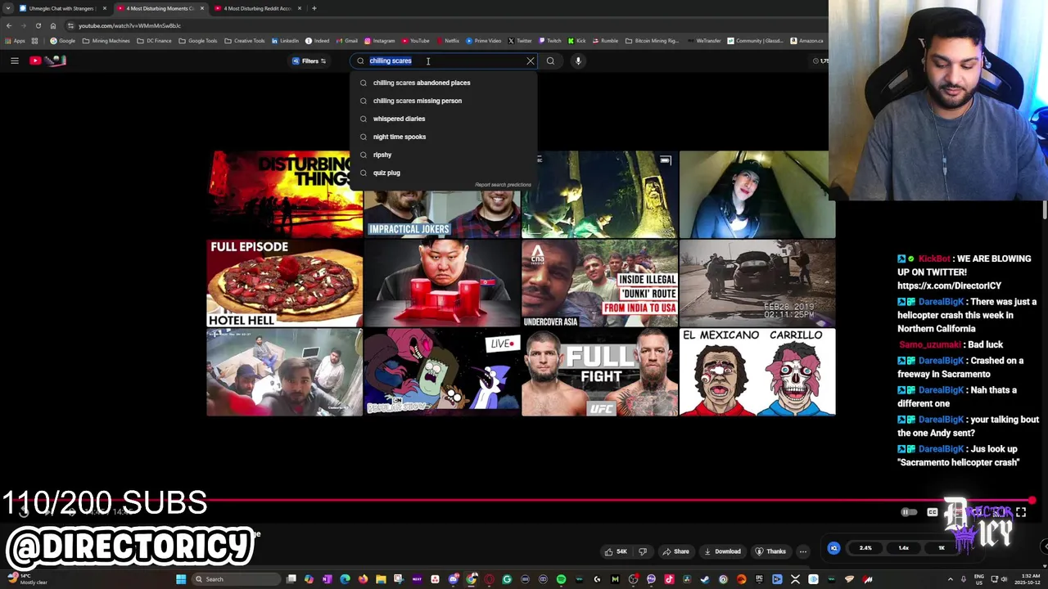Open the Twitch bookmark
Viewport: 1048px width, 589px height.
click(x=550, y=41)
